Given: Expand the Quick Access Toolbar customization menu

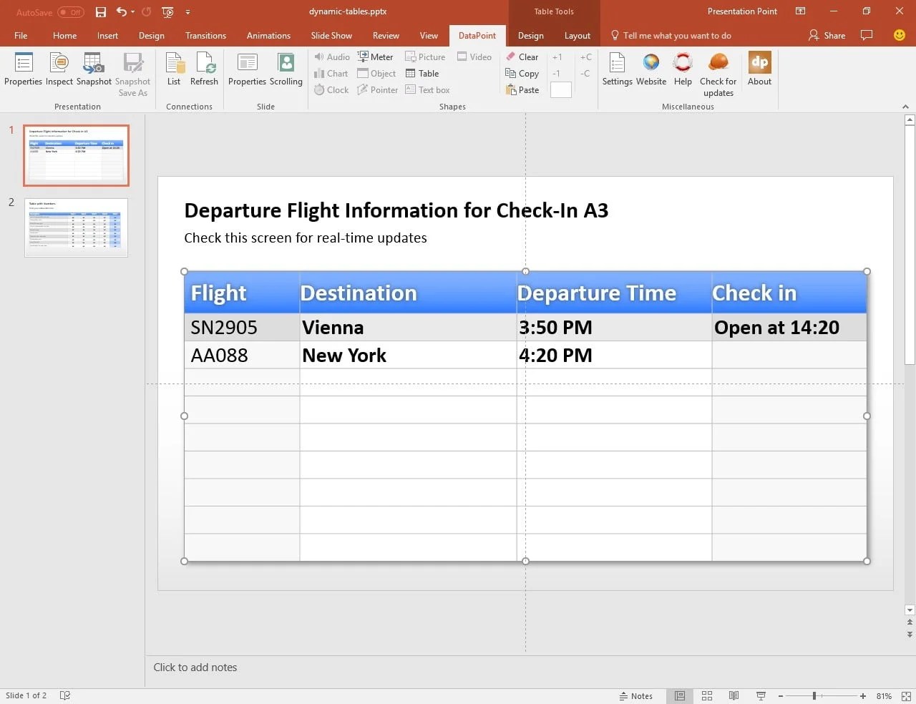Looking at the screenshot, I should coord(187,12).
